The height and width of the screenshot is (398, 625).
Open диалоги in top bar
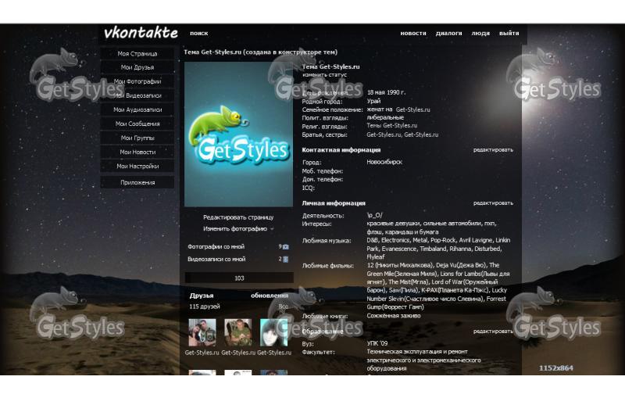pos(448,34)
